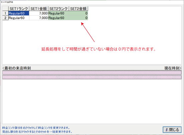Image resolution: width=184 pixels, height=135 pixels.
Task: Click the second purple hatched timeline bar
Action: point(92,77)
